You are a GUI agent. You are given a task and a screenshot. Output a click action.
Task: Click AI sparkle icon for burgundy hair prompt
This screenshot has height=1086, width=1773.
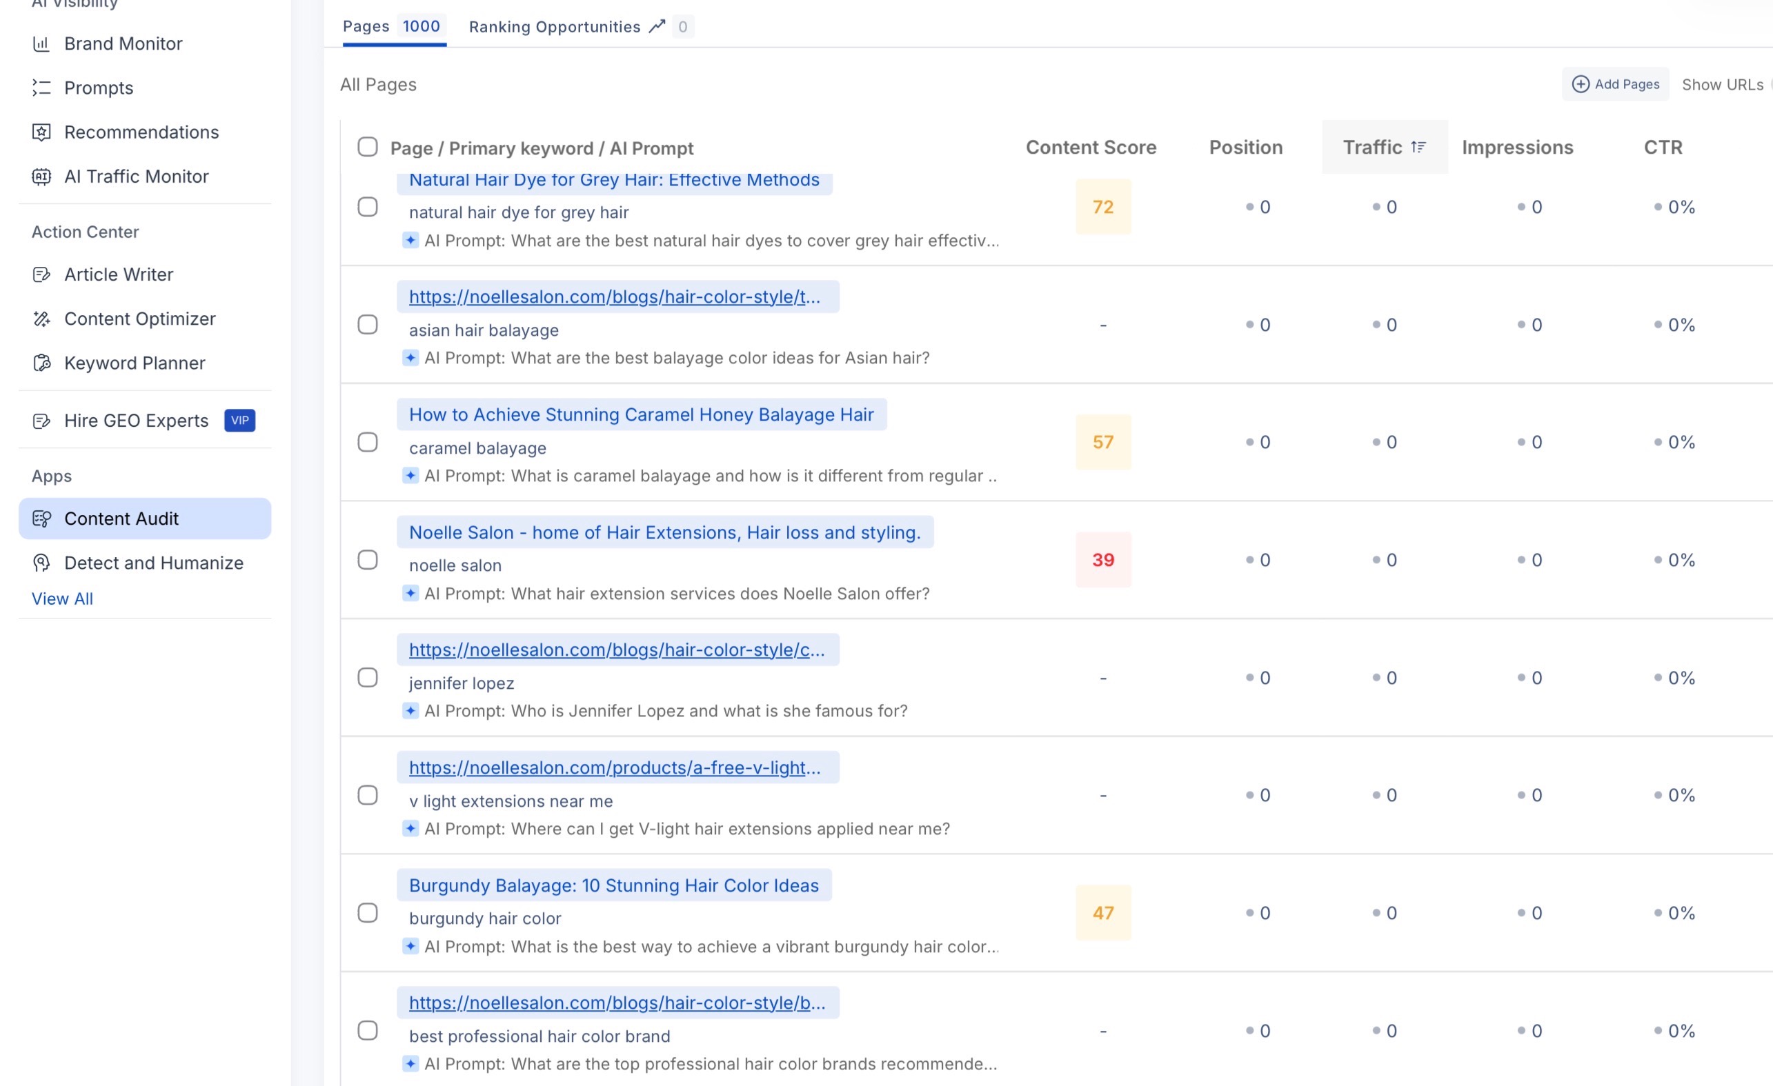click(x=410, y=947)
